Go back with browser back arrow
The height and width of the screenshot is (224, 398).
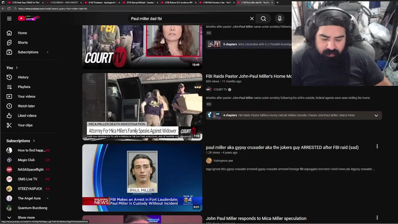[x=3, y=9]
